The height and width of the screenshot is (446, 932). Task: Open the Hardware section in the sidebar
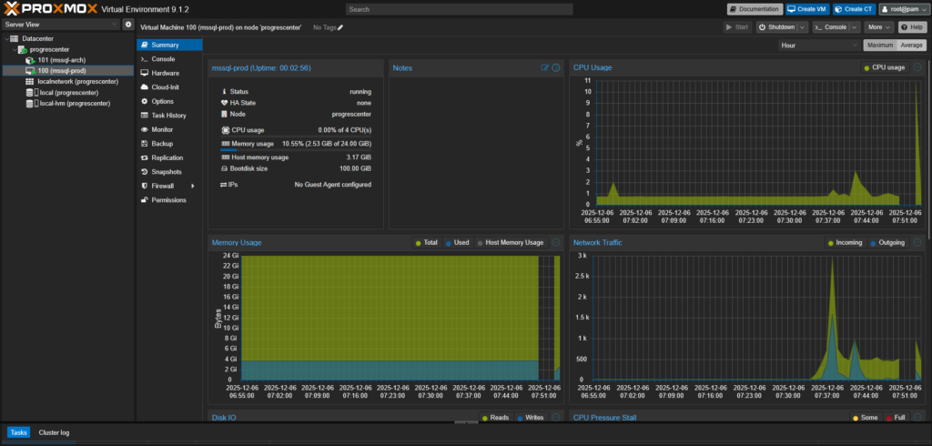click(x=165, y=73)
